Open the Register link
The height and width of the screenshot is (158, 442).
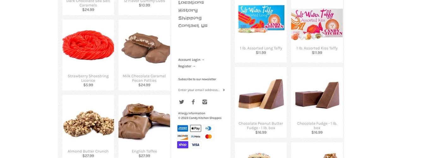(x=187, y=66)
